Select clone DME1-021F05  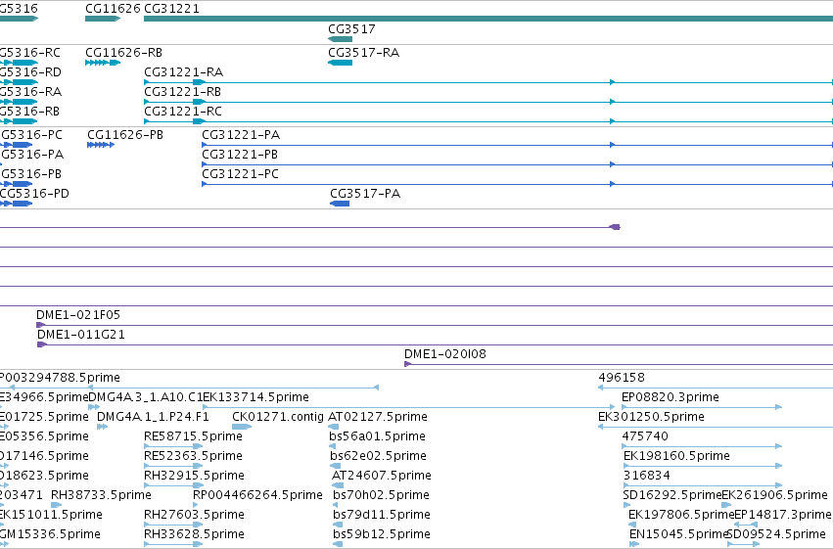pos(78,315)
